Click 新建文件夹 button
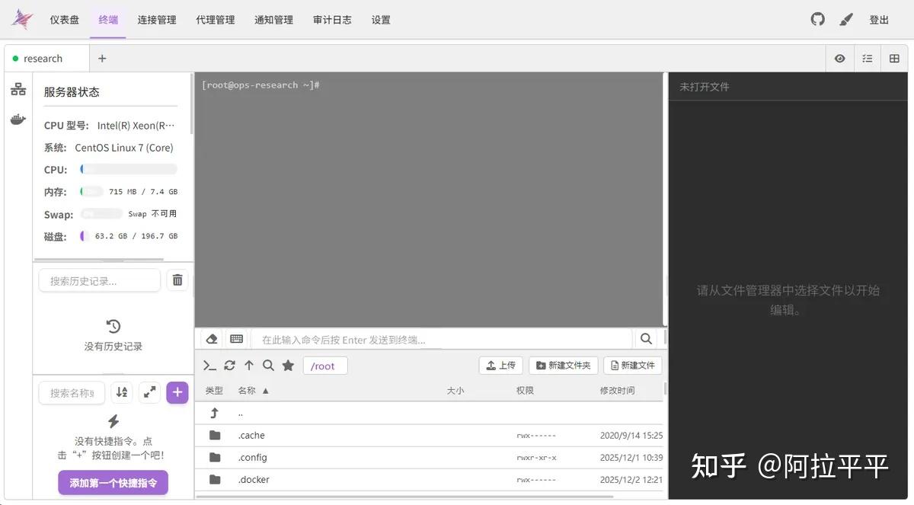Viewport: 914px width, 505px height. coord(564,366)
